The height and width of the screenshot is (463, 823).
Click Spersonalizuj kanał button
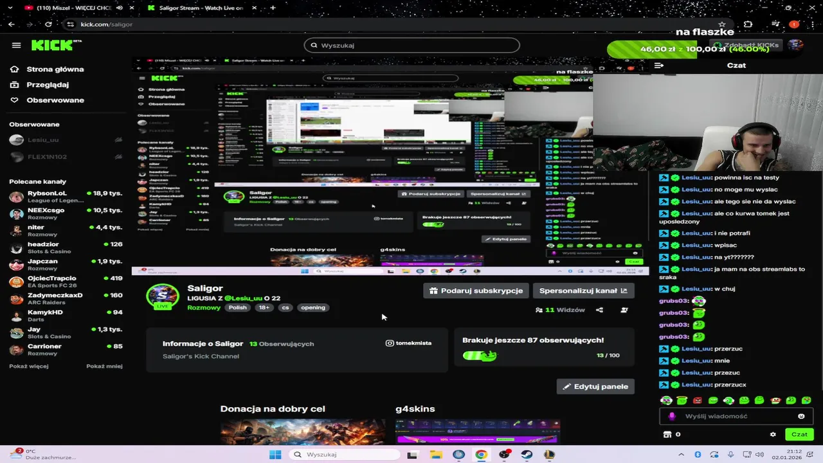pyautogui.click(x=583, y=291)
